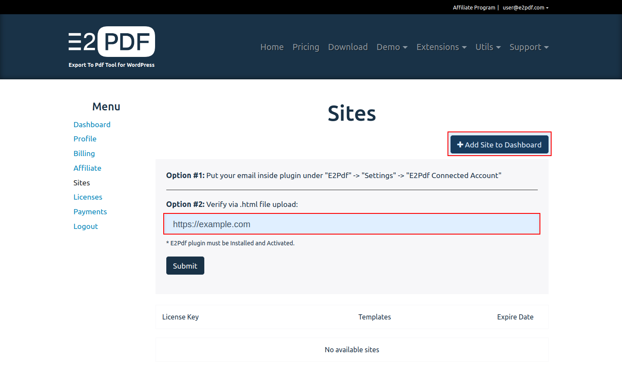Navigate to the Download page
Screen dimensions: 622x385
click(348, 47)
